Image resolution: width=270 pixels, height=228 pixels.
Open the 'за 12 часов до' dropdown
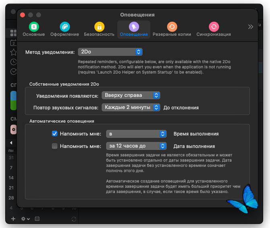(x=136, y=146)
